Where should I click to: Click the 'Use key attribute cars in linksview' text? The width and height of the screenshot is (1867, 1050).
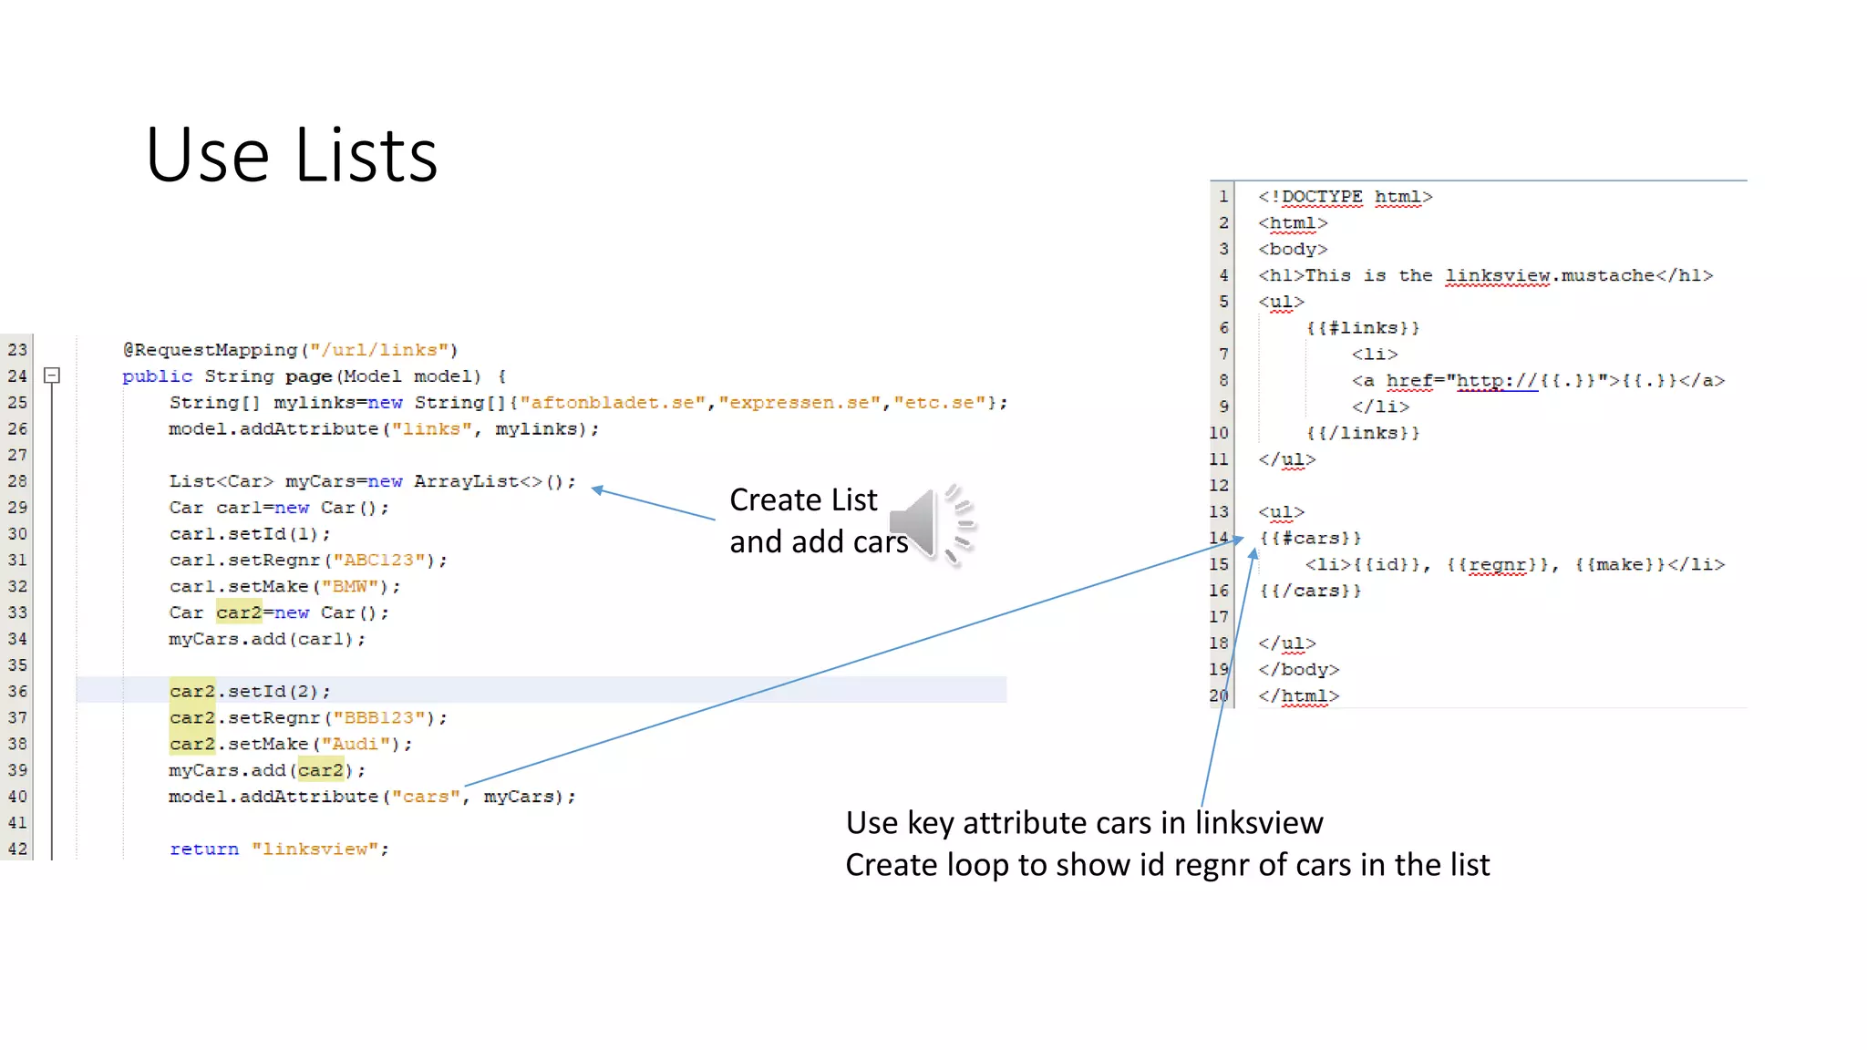pyautogui.click(x=1084, y=823)
